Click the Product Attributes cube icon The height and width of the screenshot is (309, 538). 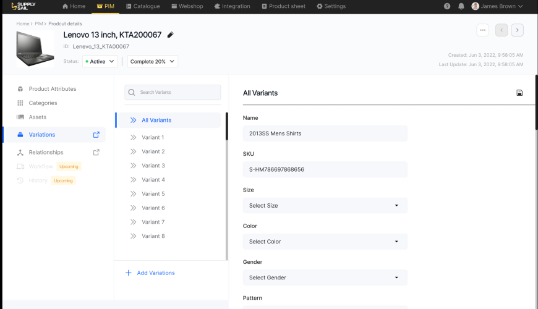point(20,89)
